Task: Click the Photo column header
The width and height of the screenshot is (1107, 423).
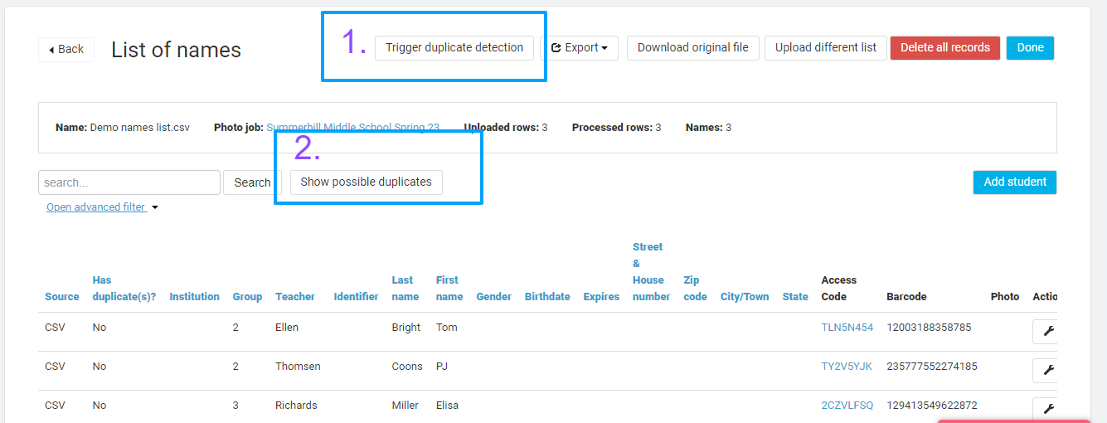Action: tap(1005, 297)
